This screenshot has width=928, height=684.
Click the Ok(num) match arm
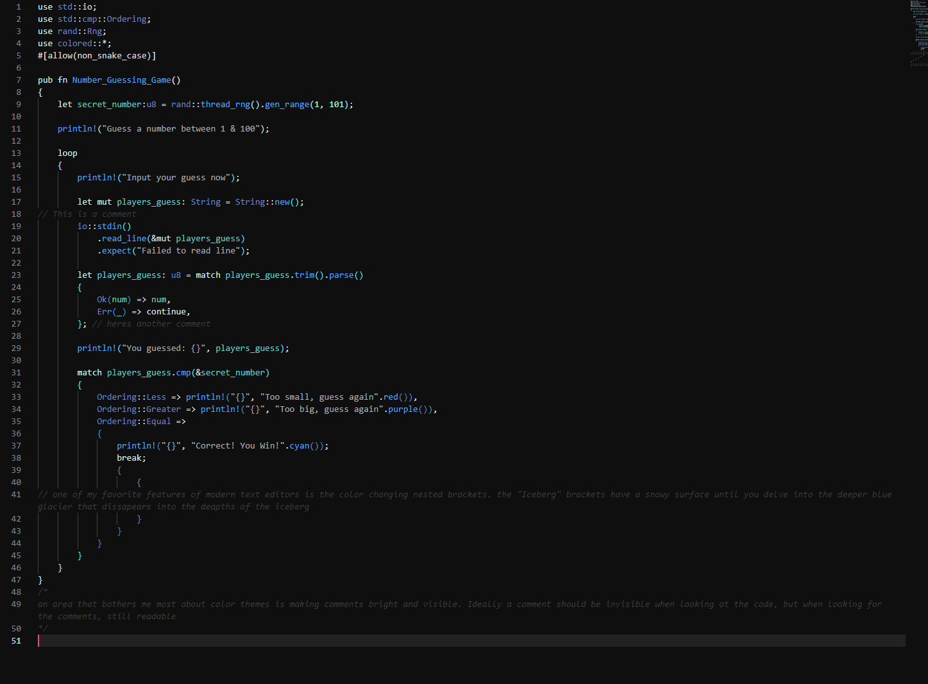pyautogui.click(x=113, y=299)
